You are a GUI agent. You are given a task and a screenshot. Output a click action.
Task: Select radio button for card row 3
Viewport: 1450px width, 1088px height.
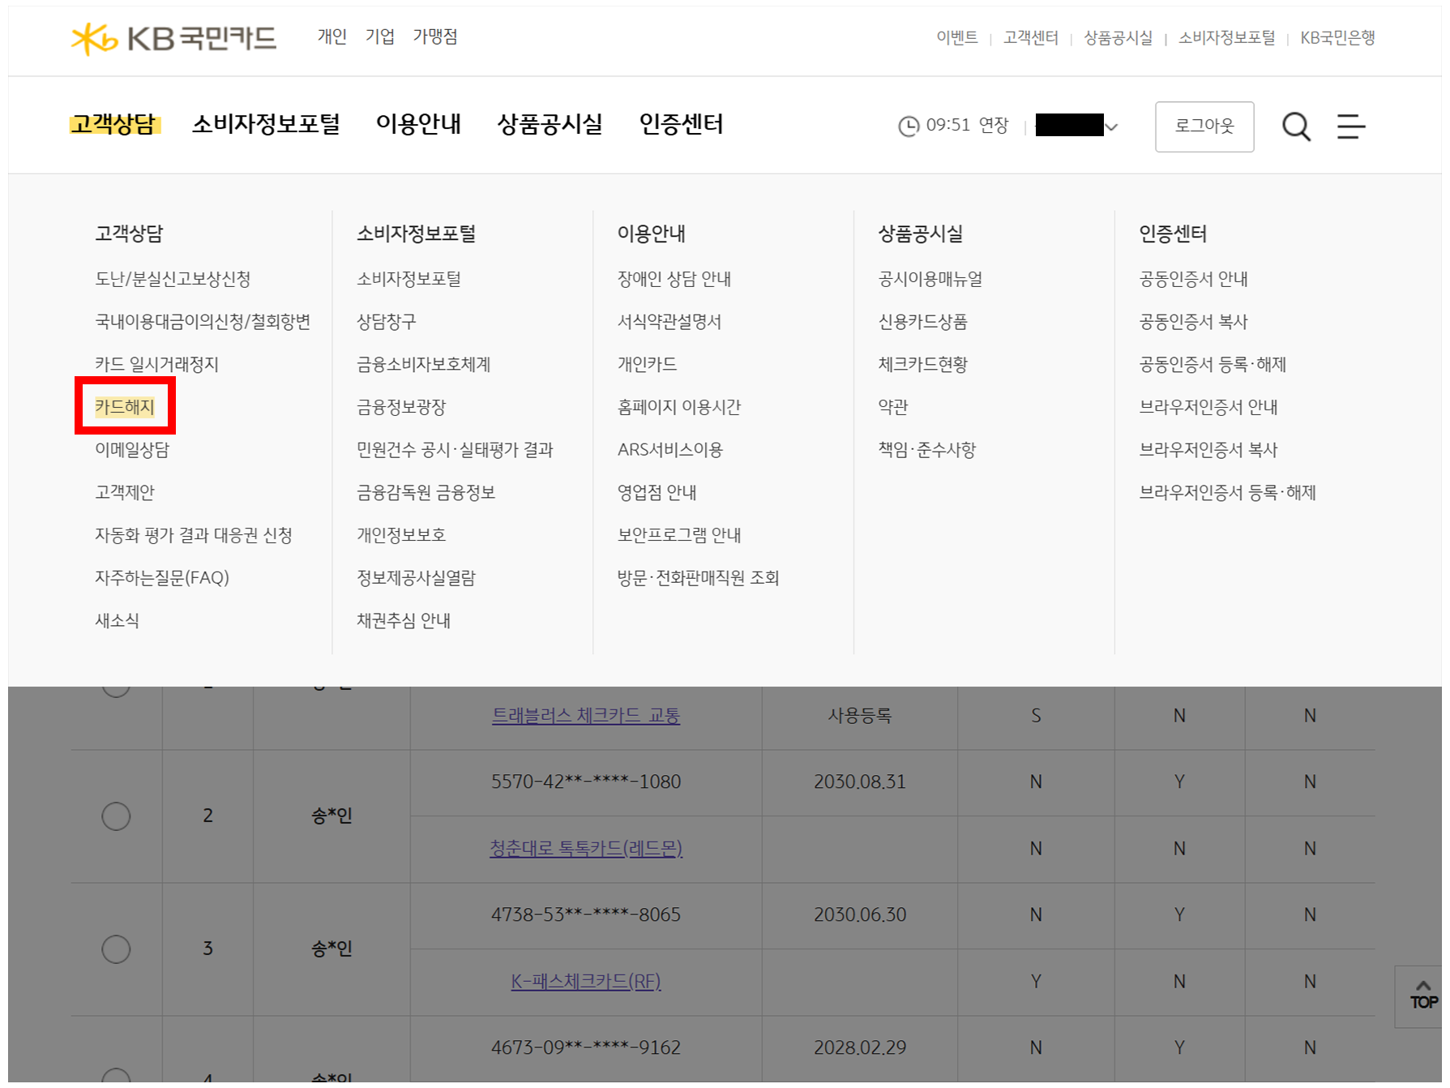point(116,949)
